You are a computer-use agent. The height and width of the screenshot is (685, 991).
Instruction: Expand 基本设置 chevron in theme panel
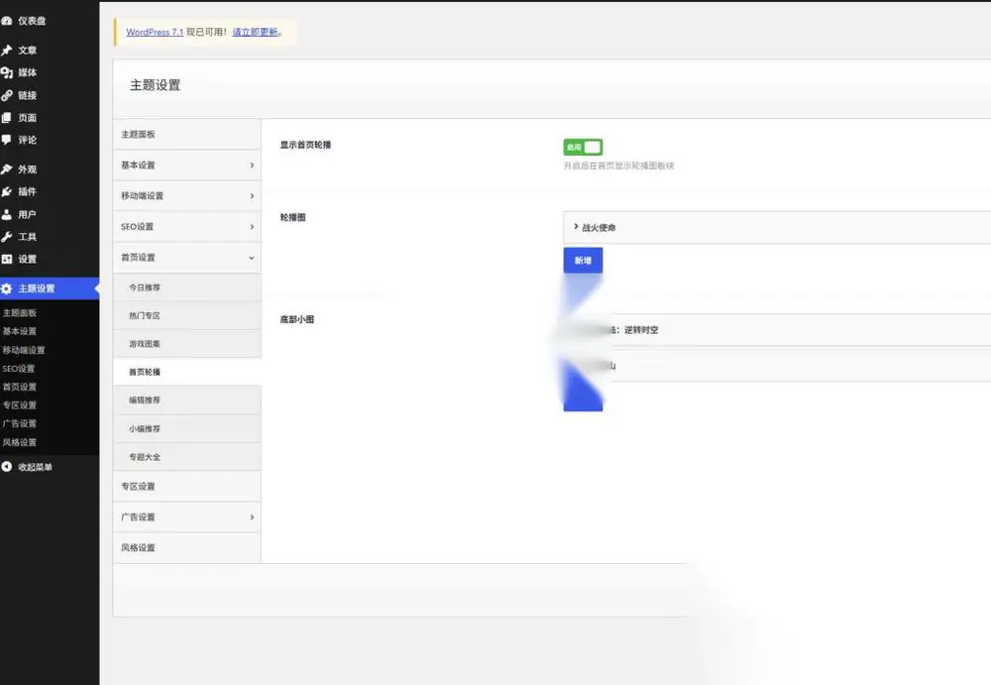tap(252, 166)
